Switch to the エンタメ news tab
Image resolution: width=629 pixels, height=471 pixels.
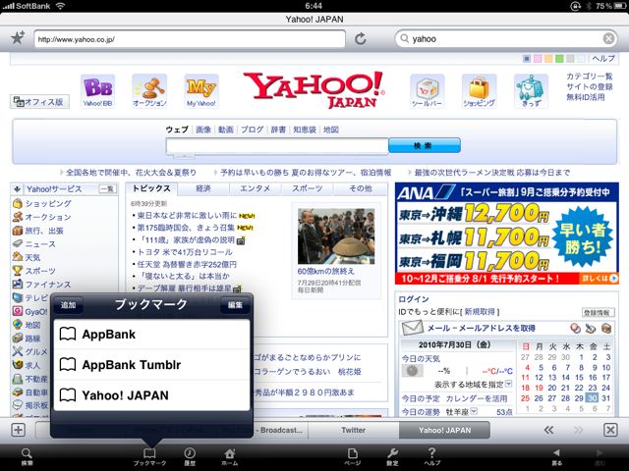point(256,188)
